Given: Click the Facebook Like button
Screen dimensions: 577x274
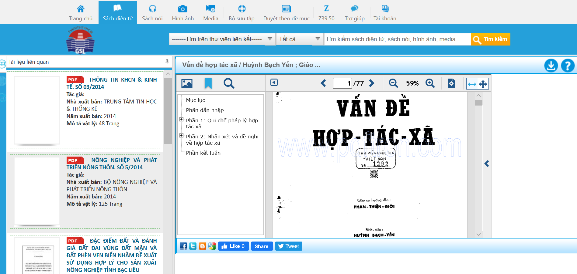Looking at the screenshot, I should (x=234, y=246).
